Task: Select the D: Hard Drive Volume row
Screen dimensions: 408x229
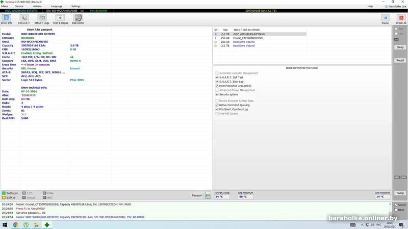Action: [260, 46]
